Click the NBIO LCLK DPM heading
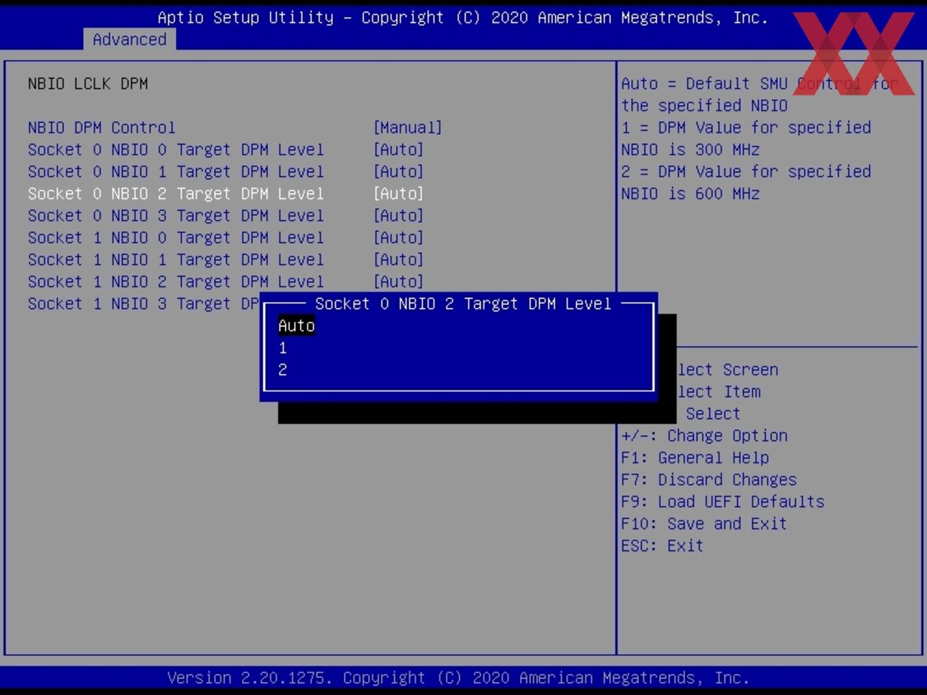The width and height of the screenshot is (927, 695). [88, 84]
